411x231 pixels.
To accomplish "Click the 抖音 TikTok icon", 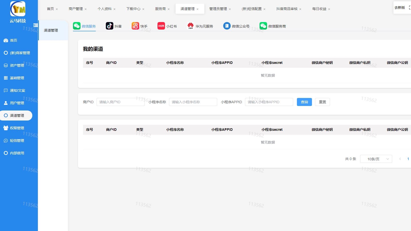I will (110, 26).
